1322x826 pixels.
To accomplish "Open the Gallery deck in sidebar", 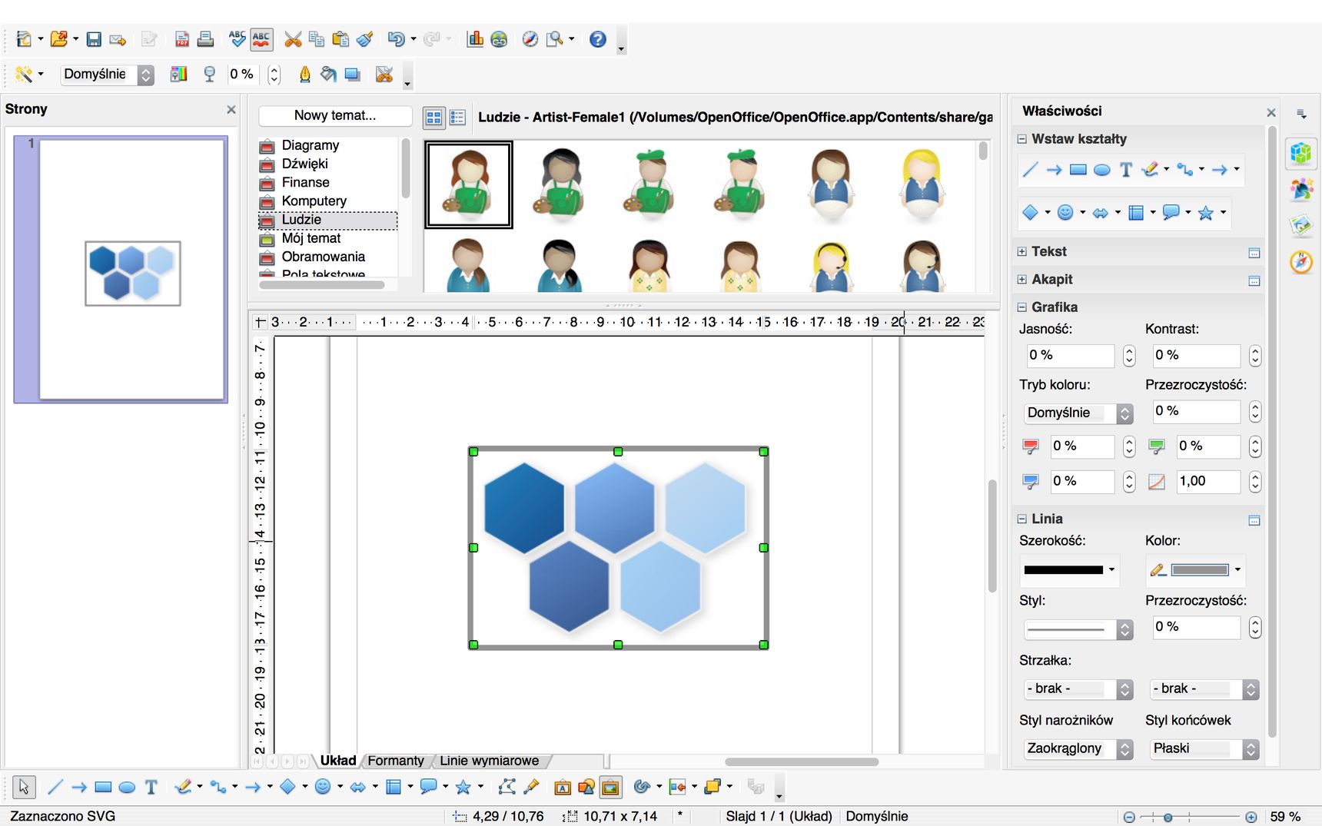I will tap(1301, 225).
